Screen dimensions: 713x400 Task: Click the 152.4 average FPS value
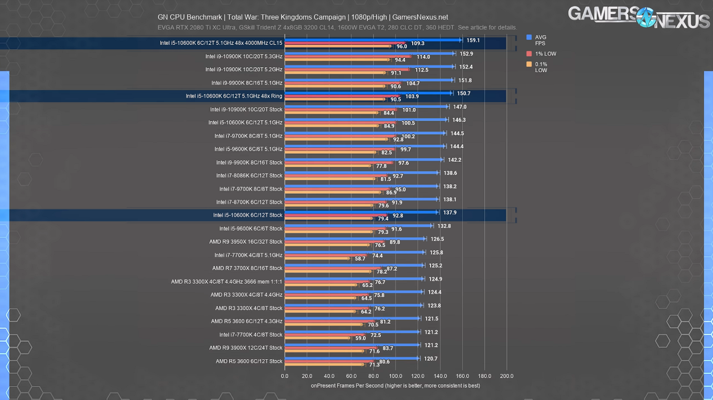pyautogui.click(x=466, y=67)
